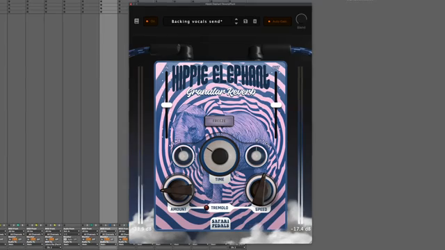Screen dimensions: 445x250
Task: Click the -17.4 dB output level readout
Action: (x=301, y=228)
